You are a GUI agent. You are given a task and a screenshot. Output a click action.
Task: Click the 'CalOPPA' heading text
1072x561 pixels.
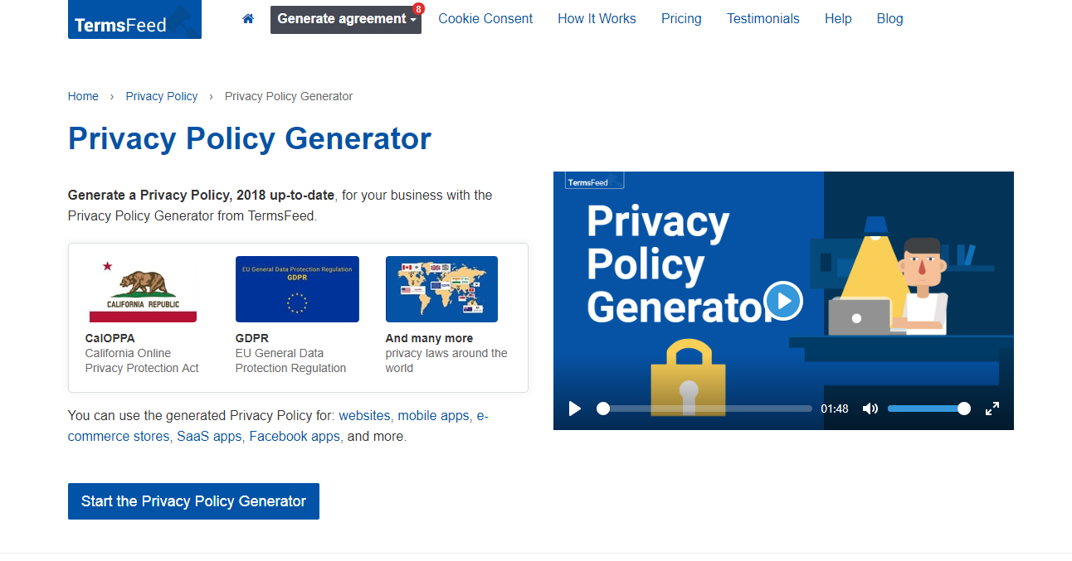click(x=110, y=338)
